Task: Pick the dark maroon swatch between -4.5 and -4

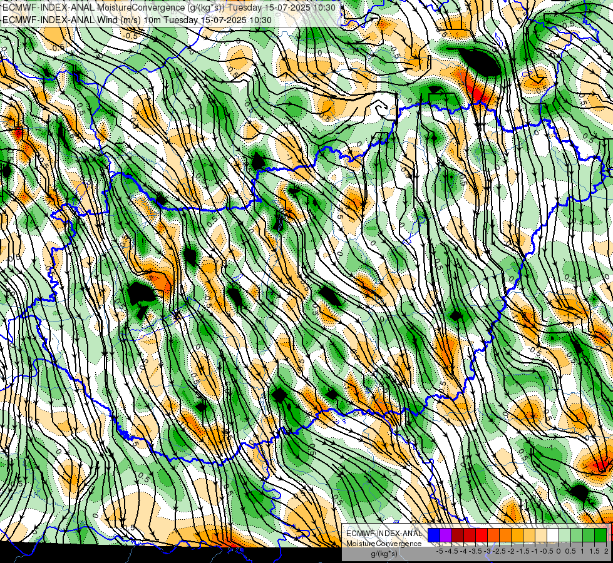Action: [458, 535]
